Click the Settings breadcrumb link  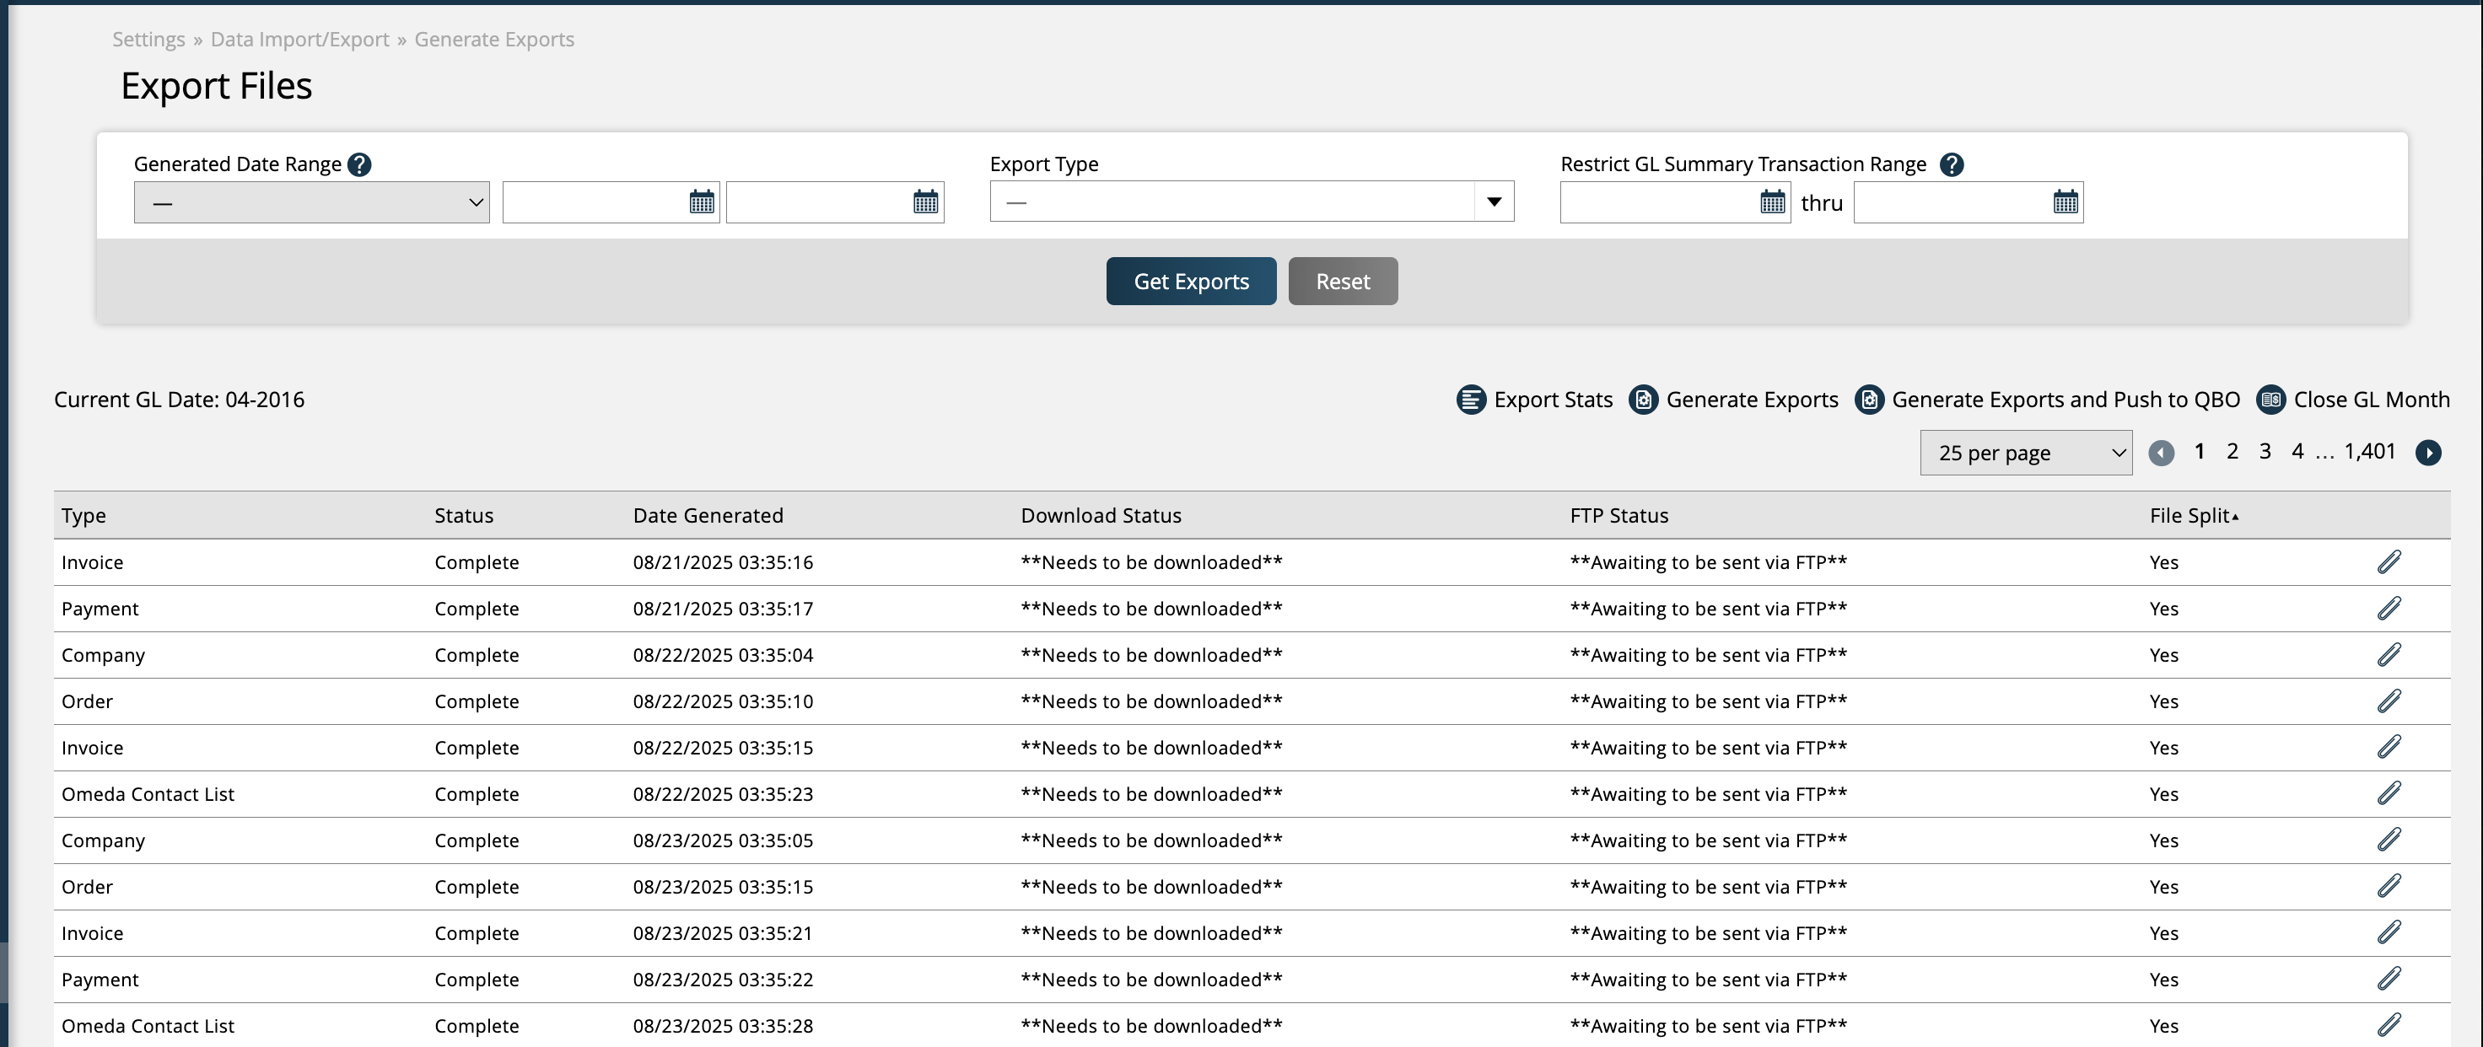click(x=148, y=40)
